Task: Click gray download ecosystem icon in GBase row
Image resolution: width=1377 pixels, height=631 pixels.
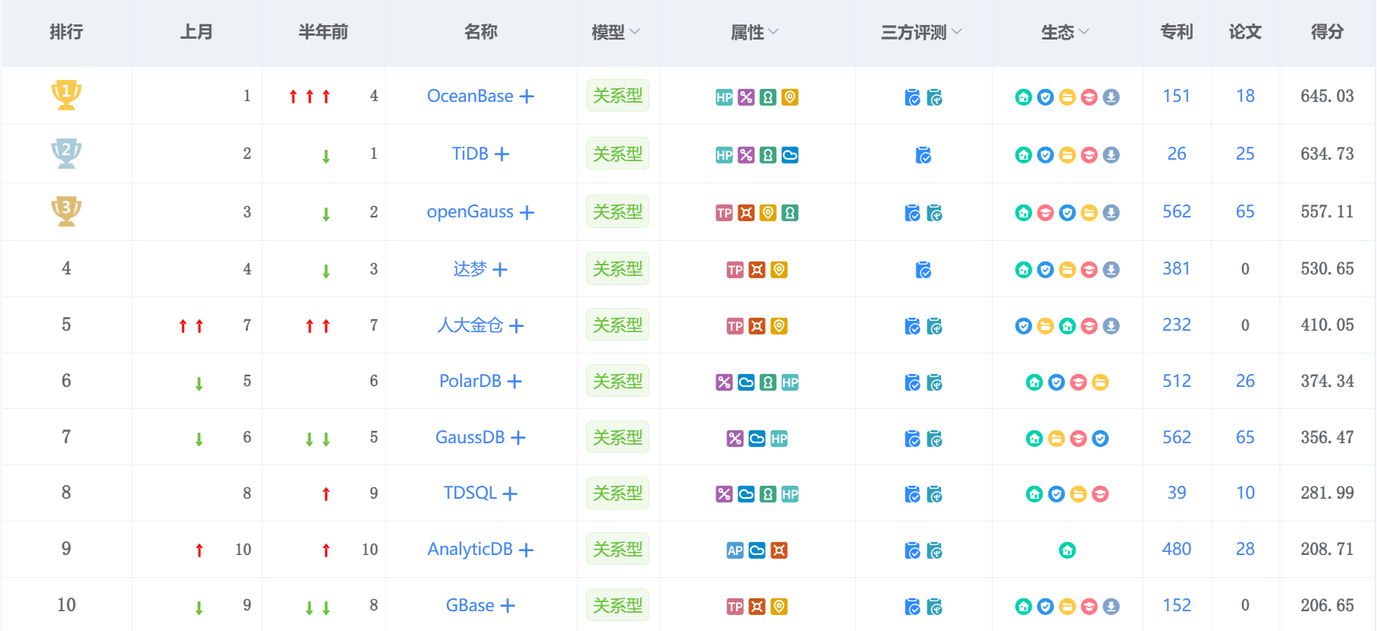Action: (1111, 607)
